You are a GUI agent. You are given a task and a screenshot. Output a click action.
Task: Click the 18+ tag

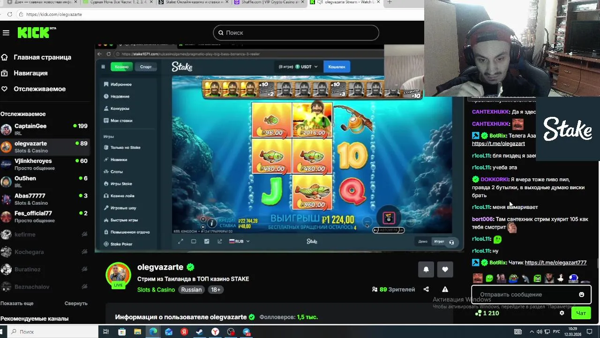coord(216,290)
